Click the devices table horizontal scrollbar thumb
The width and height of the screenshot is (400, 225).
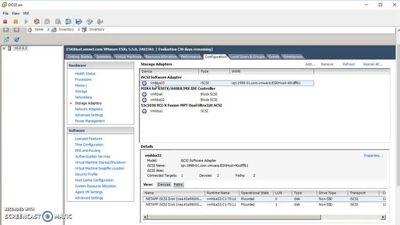pos(234,217)
